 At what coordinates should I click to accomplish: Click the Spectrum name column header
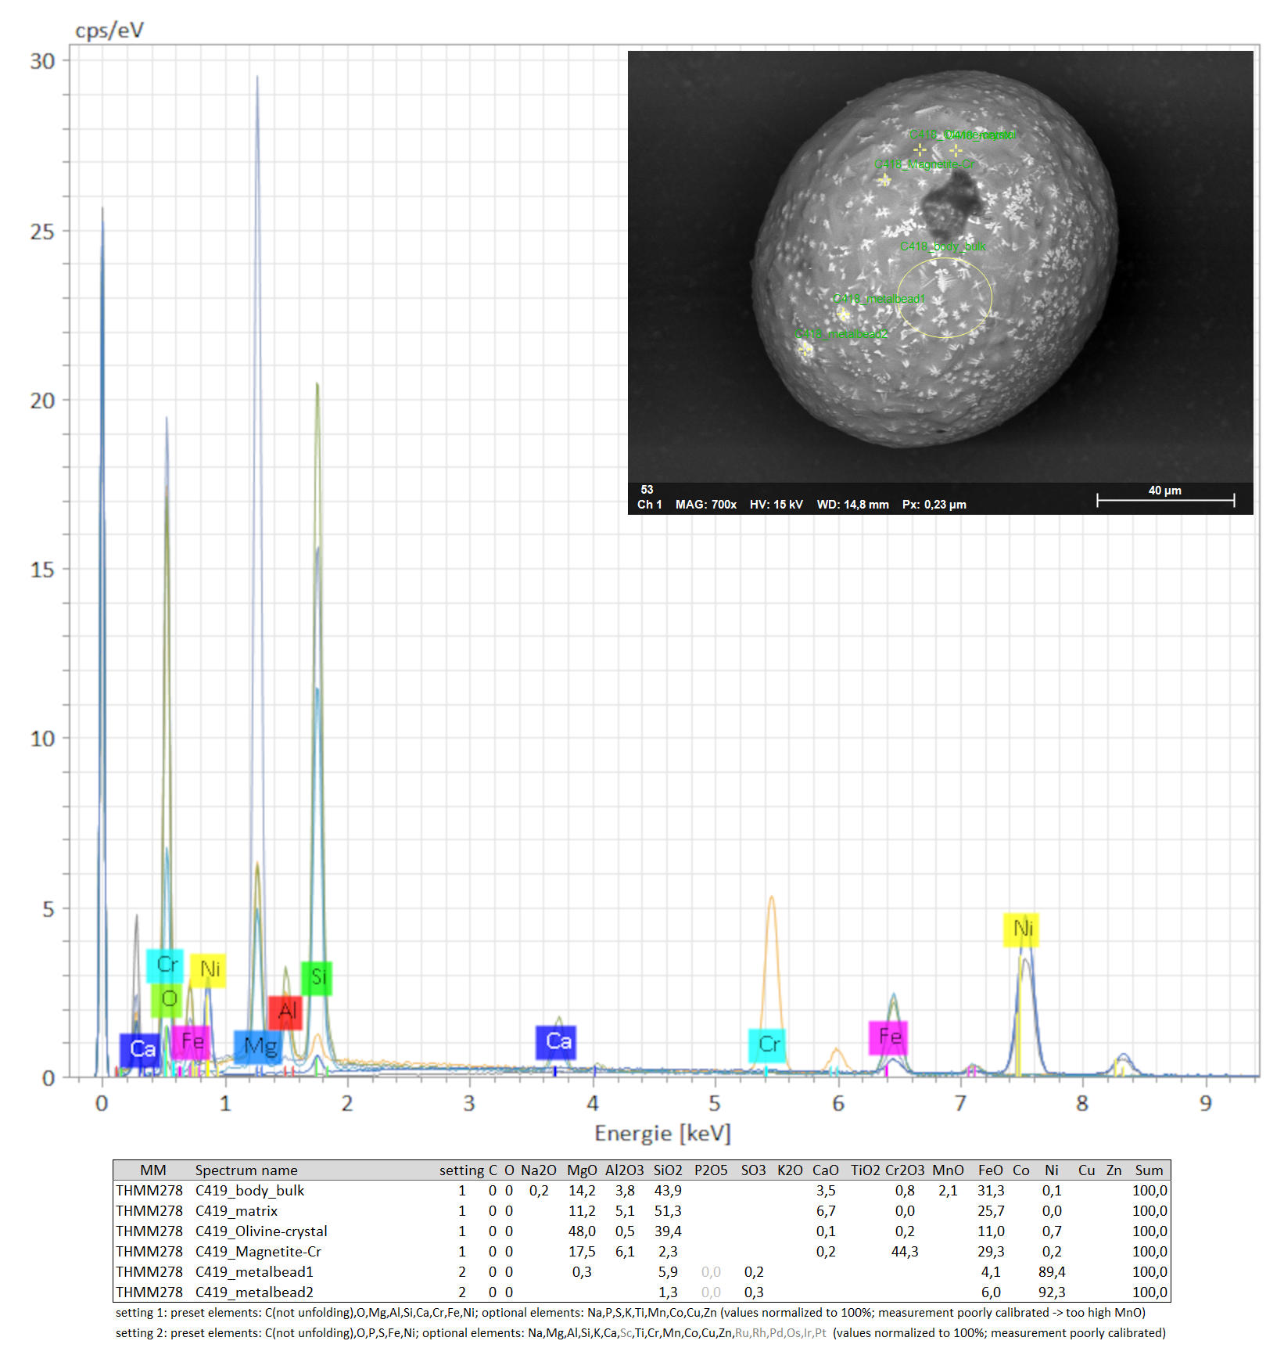click(x=246, y=1170)
